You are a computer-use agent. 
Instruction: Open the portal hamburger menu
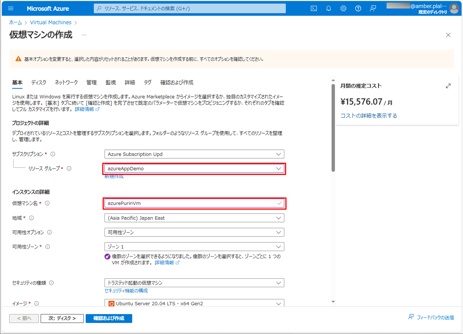coord(10,8)
